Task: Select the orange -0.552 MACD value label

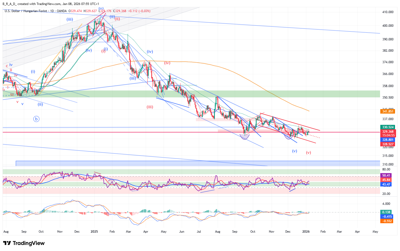Action: click(x=387, y=221)
